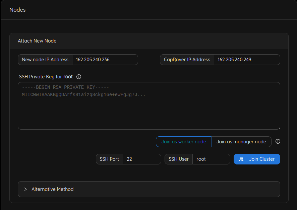Viewport: 297px width, 210px height.
Task: Click the SSH User label
Action: [179, 159]
